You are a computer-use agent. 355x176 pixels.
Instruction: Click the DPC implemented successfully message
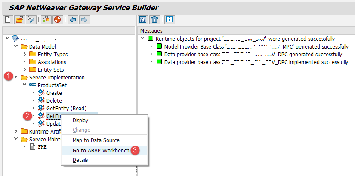(x=256, y=62)
